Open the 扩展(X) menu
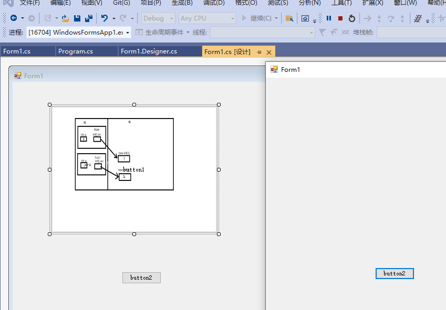The image size is (446, 310). tap(372, 3)
